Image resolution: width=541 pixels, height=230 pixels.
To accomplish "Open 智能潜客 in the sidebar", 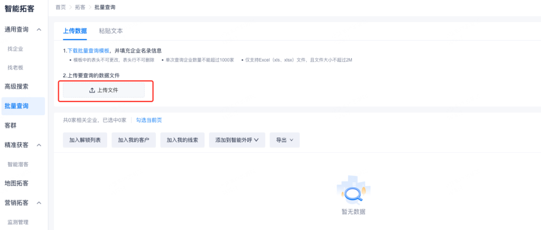I will pyautogui.click(x=18, y=164).
